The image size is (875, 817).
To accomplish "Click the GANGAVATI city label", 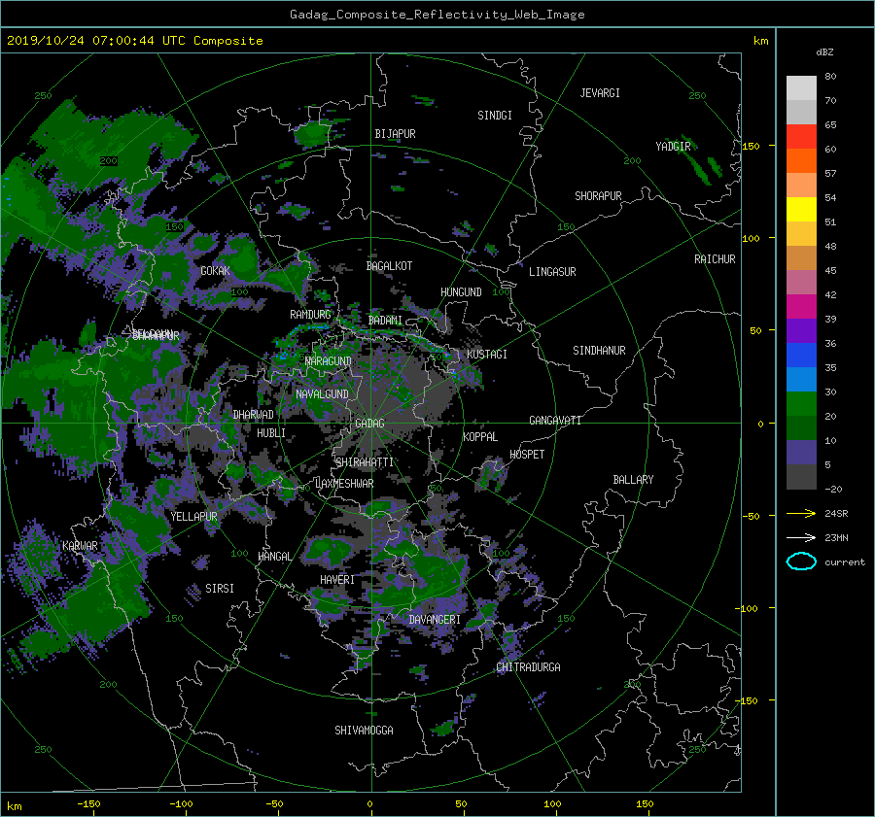I will (x=555, y=421).
